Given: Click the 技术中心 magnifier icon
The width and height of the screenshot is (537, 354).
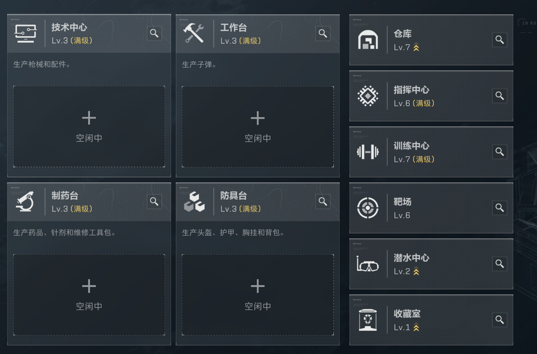Looking at the screenshot, I should pos(154,33).
